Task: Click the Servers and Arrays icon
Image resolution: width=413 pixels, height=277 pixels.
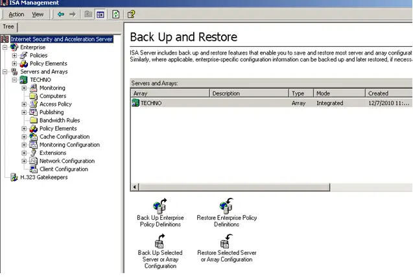Action: [x=14, y=71]
